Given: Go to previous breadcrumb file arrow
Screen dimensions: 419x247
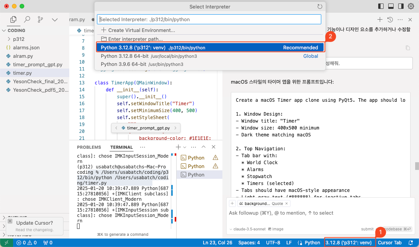Looking at the screenshot, I should click(x=116, y=128).
